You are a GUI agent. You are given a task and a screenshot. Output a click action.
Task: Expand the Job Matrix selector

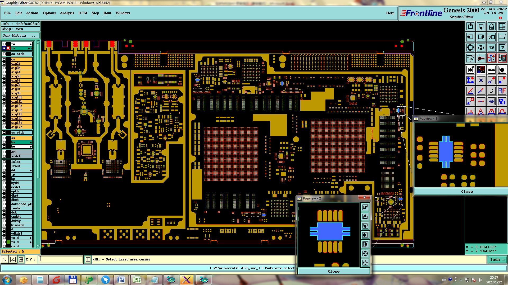[21, 36]
